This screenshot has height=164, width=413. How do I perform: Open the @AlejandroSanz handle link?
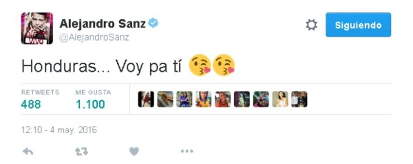click(x=94, y=38)
